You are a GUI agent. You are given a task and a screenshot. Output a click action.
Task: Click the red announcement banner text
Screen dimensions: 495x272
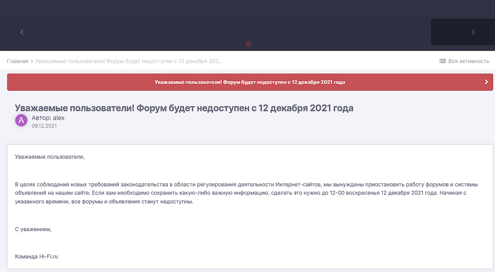click(249, 82)
